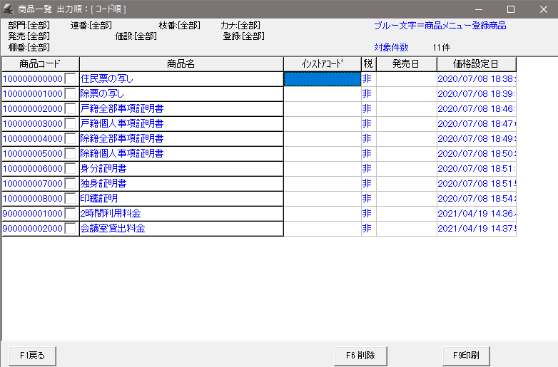This screenshot has width=558, height=367.
Task: Click the 価格設定日 column header
Action: click(x=476, y=63)
